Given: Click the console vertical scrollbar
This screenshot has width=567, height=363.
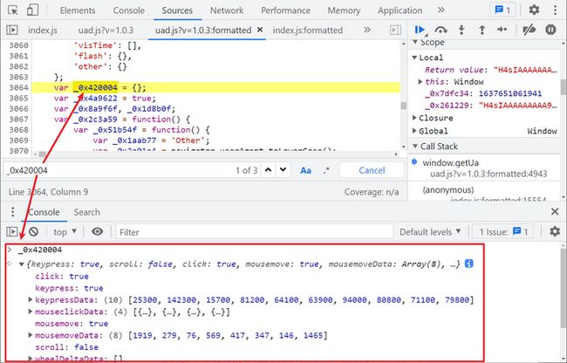Looking at the screenshot, I should (x=563, y=302).
